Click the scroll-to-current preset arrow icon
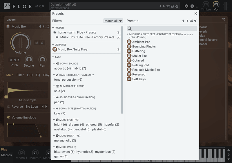 (195, 21)
